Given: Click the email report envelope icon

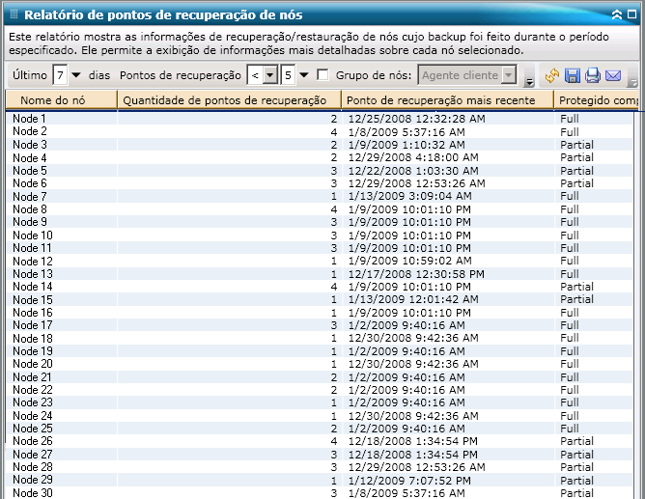Looking at the screenshot, I should point(613,75).
